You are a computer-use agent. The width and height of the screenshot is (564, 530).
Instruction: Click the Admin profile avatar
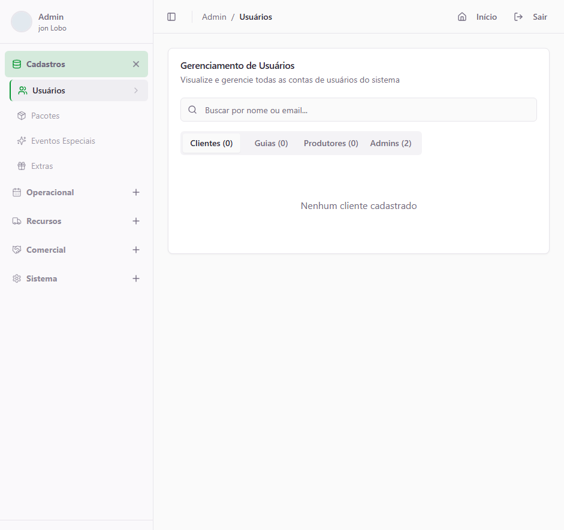point(22,22)
